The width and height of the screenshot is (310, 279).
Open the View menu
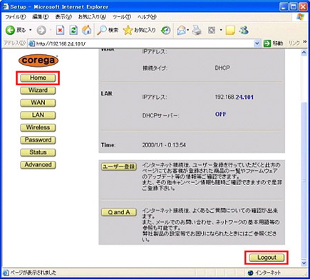[x=63, y=17]
